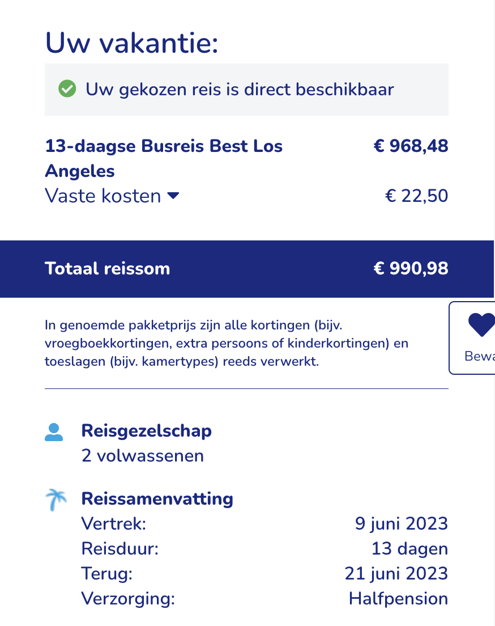
Task: Click the 2 volwassenen text
Action: 142,455
